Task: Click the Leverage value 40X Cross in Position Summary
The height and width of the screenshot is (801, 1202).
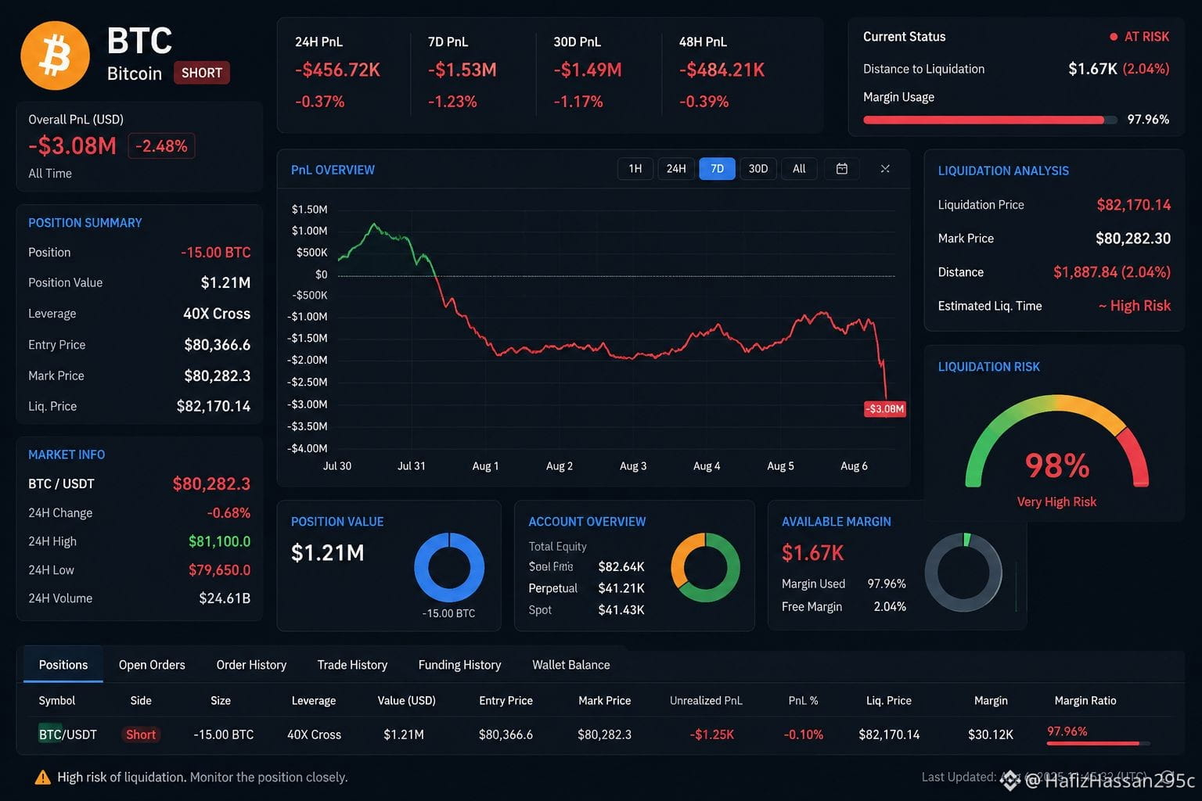Action: 217,314
